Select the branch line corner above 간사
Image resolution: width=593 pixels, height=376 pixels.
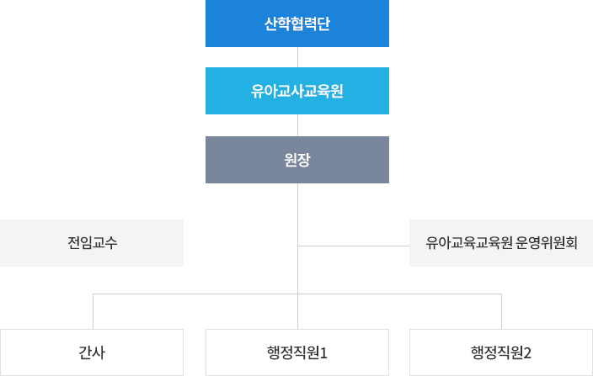pos(93,294)
